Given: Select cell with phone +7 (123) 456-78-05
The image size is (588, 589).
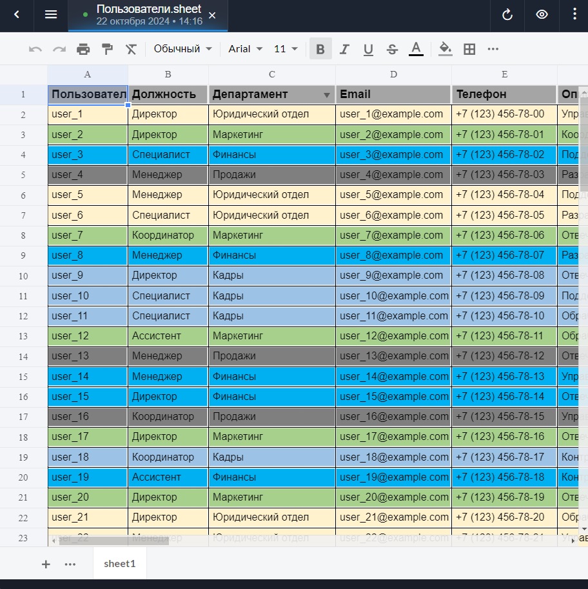Looking at the screenshot, I should click(504, 215).
